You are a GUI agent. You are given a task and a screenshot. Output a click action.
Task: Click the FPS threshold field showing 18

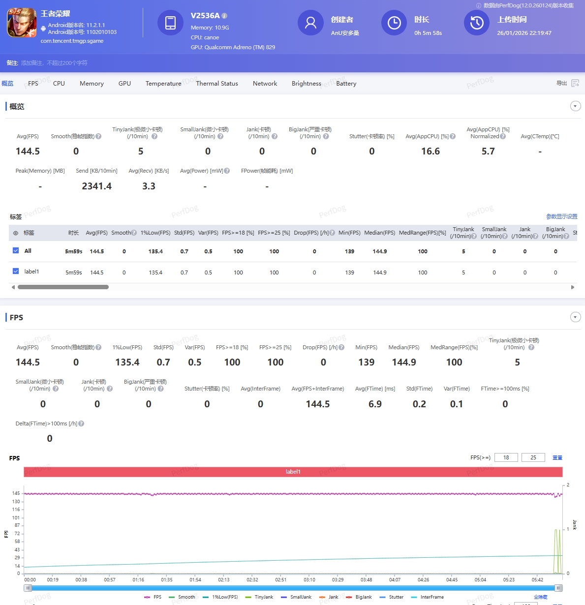pos(506,457)
